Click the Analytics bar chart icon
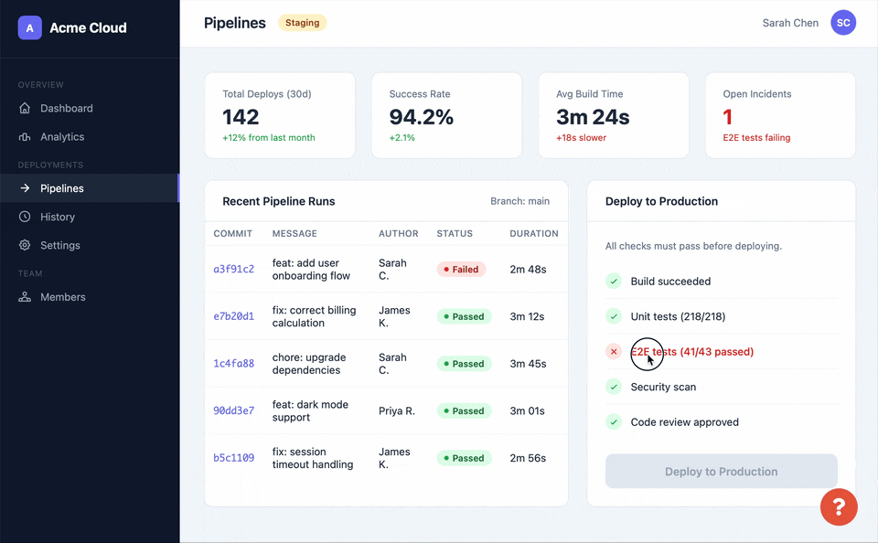 pyautogui.click(x=25, y=137)
